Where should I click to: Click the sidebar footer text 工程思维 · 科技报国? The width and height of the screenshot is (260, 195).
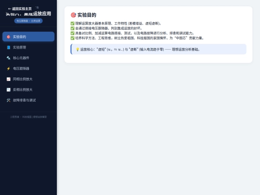(x=28, y=117)
